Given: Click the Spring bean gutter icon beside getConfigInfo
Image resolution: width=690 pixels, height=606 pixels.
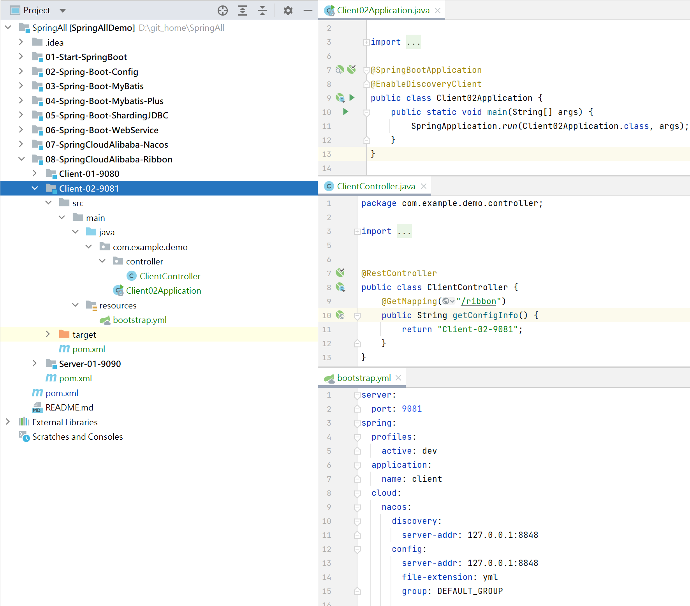Looking at the screenshot, I should [x=340, y=315].
